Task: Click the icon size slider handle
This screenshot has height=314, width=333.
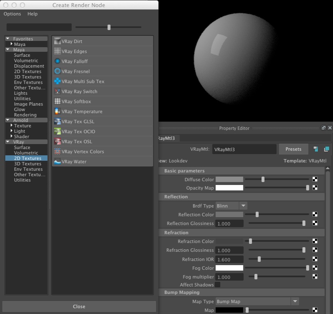Action: tap(109, 27)
